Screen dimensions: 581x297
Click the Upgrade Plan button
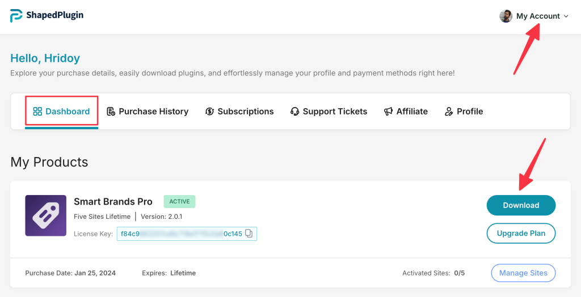point(521,234)
